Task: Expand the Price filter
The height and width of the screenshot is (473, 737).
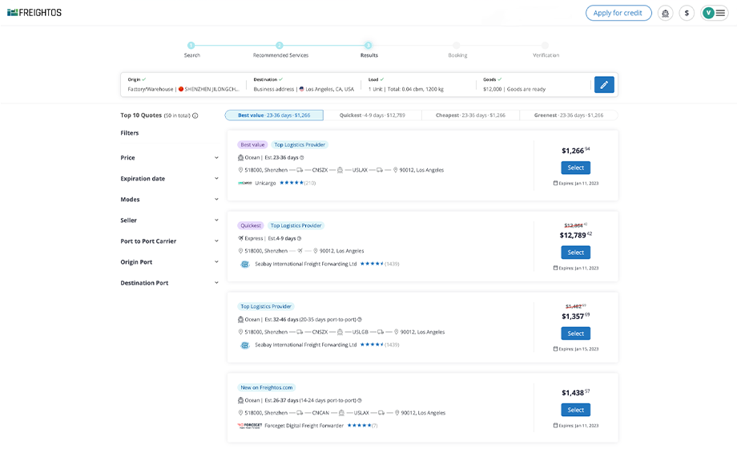Action: point(216,158)
